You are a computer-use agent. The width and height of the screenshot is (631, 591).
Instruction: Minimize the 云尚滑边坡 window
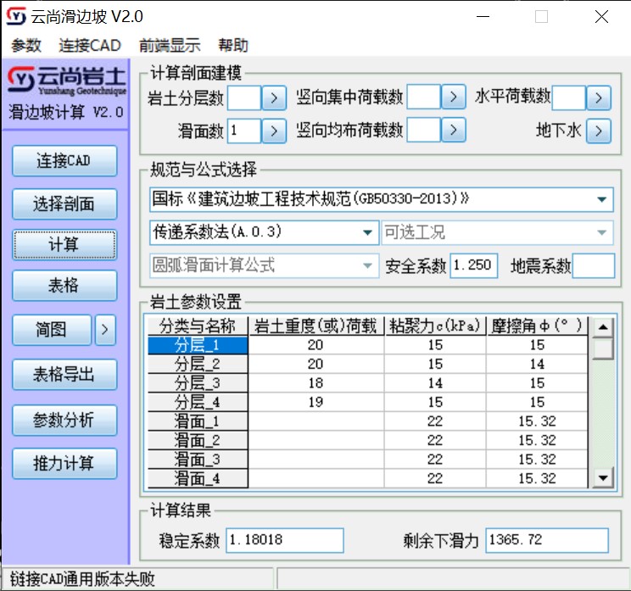tap(483, 17)
